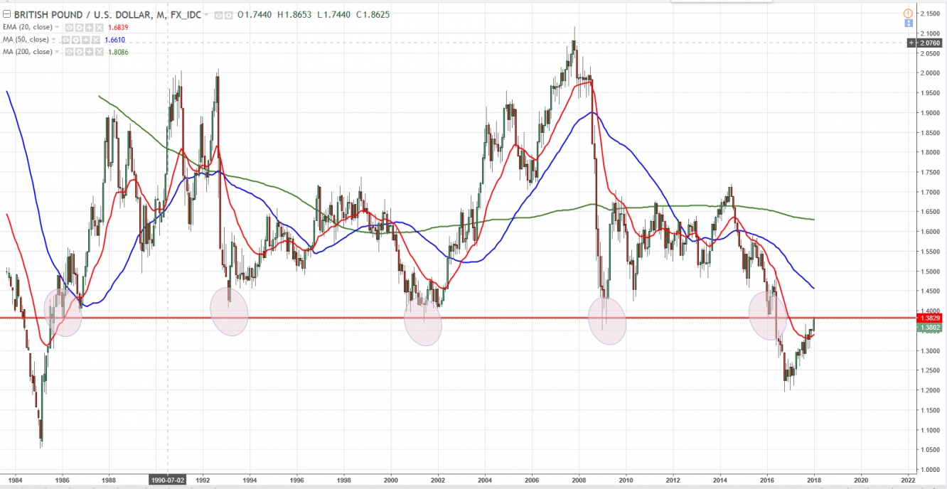
Task: Expand the dropdown arrow next to EMA (20, close)
Action: point(57,28)
